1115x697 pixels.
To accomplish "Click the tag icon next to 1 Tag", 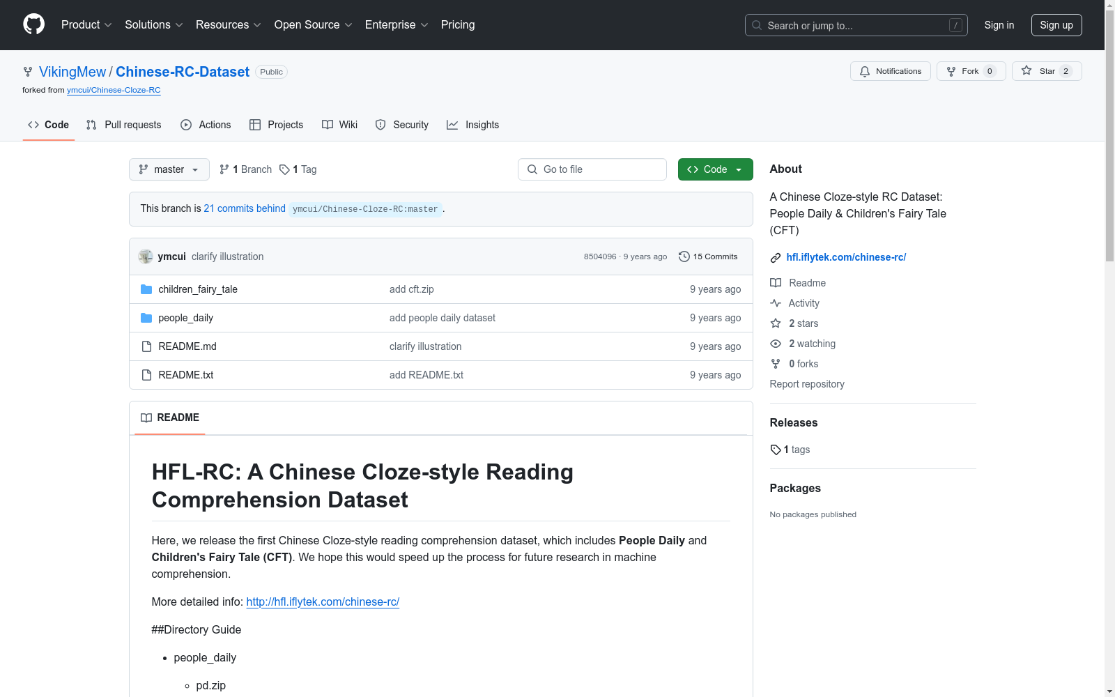I will click(x=284, y=169).
